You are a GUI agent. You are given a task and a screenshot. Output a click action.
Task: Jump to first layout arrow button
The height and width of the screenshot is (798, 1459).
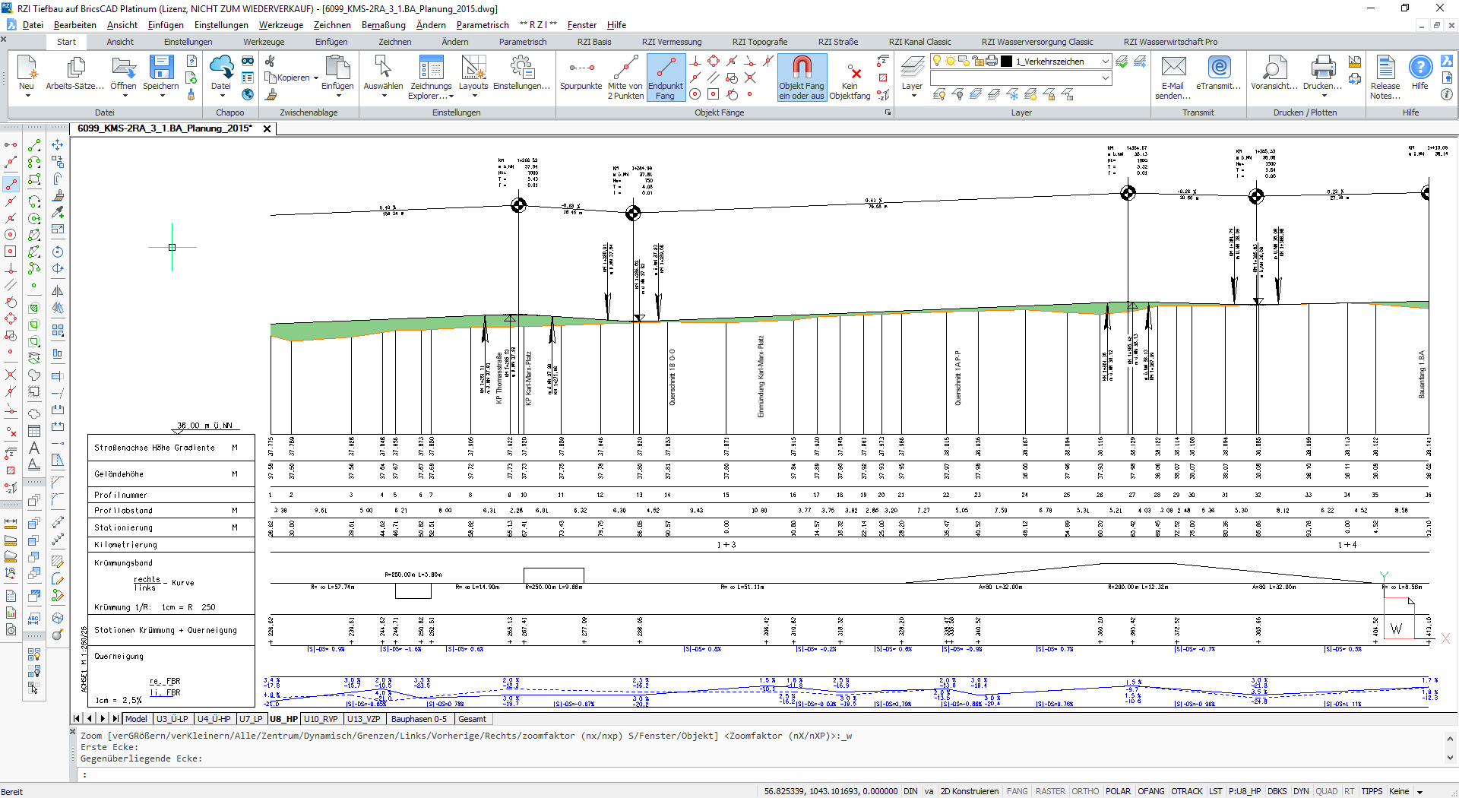click(76, 719)
